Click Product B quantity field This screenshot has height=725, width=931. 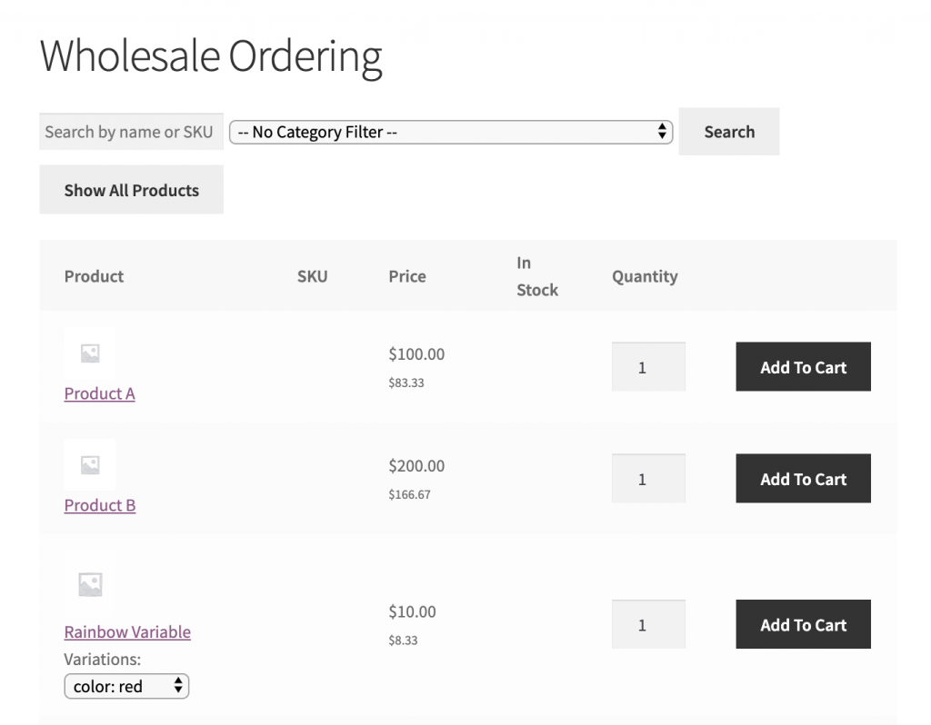pos(647,479)
